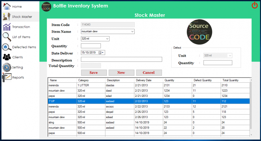
Task: Save the stock entry
Action: click(x=94, y=73)
